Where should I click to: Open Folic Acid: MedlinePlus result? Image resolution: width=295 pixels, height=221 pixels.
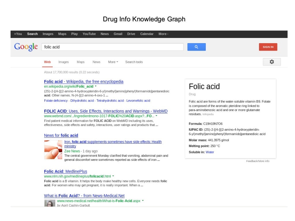click(x=65, y=172)
